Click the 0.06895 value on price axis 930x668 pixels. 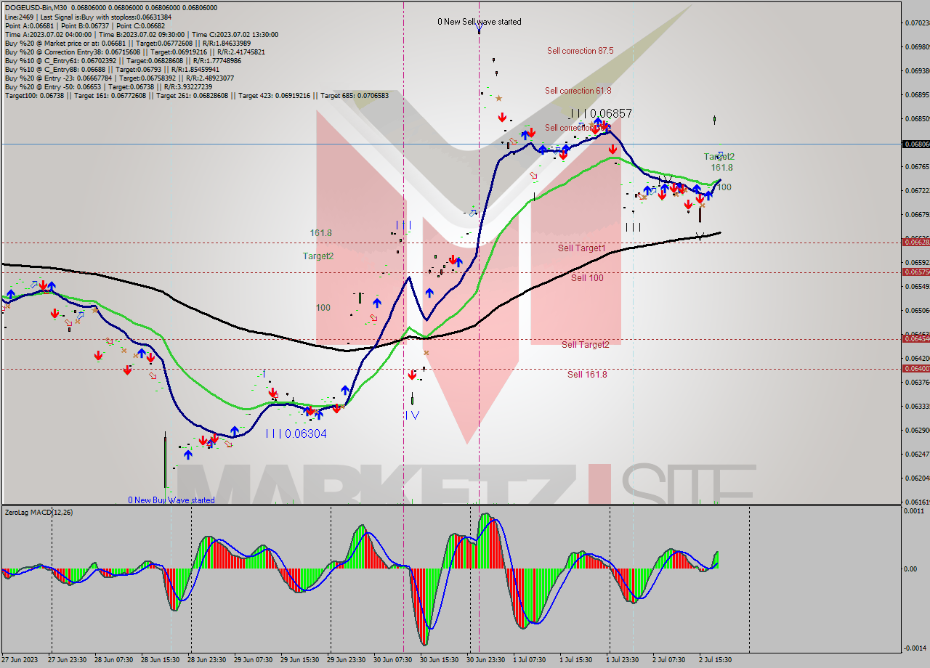click(917, 94)
